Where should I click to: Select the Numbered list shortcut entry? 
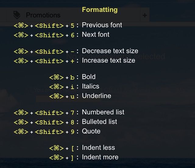[x=103, y=112]
